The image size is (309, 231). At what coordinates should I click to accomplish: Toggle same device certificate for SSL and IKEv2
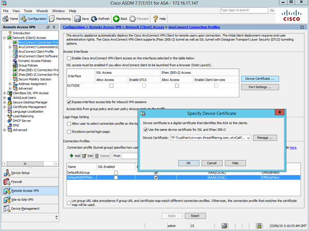click(x=146, y=129)
